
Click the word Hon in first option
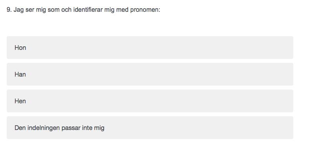(x=20, y=48)
